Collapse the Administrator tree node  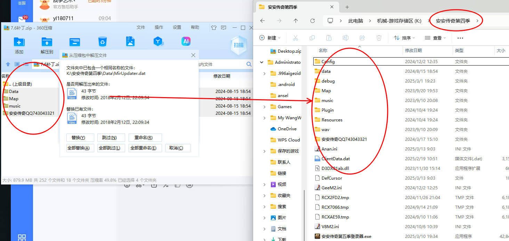pos(261,62)
